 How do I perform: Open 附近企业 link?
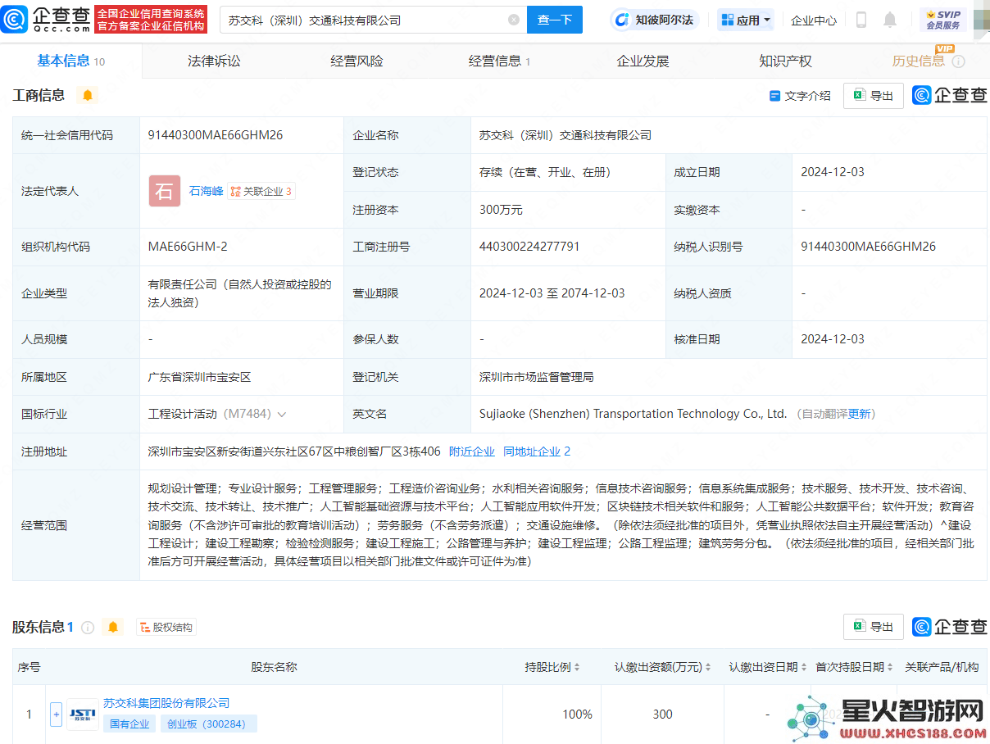(x=472, y=451)
